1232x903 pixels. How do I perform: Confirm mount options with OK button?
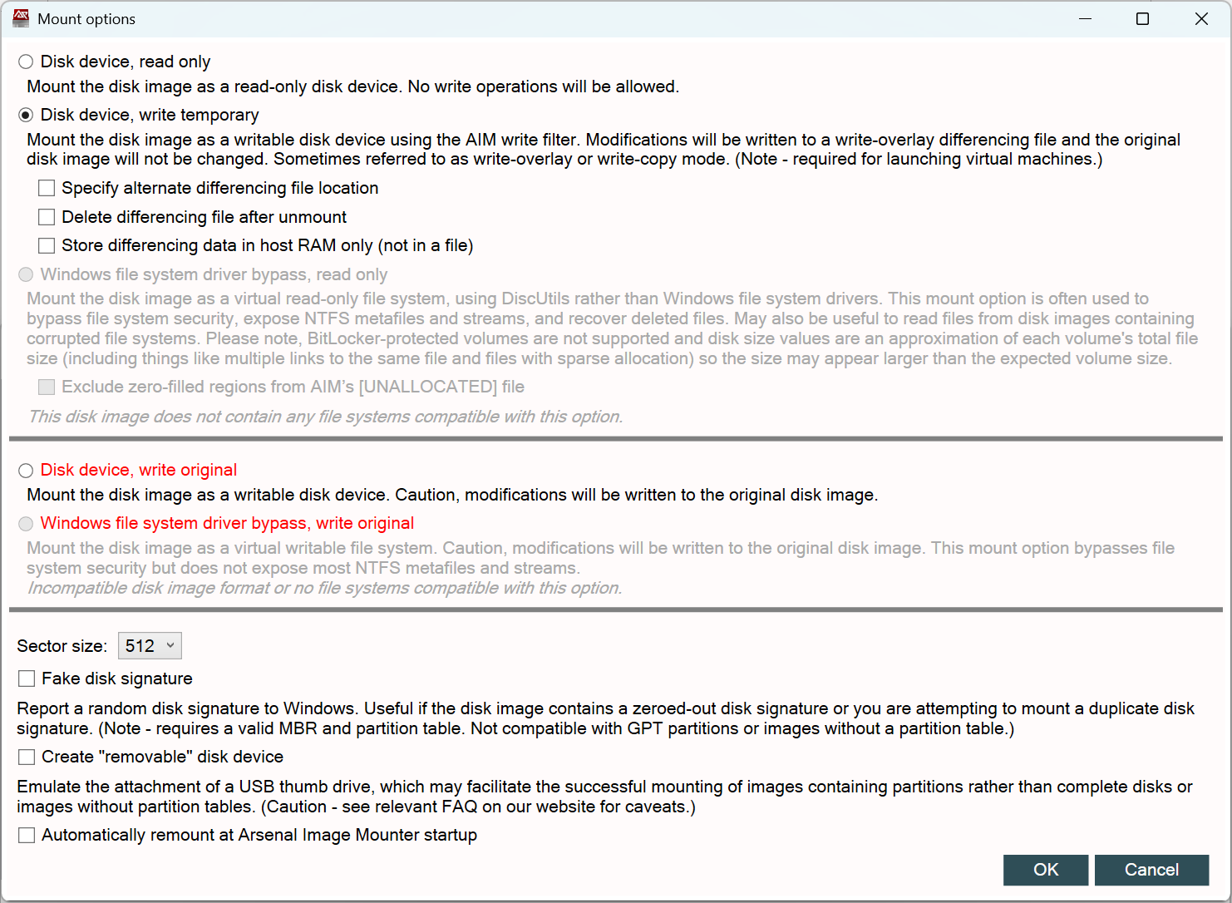(1046, 870)
